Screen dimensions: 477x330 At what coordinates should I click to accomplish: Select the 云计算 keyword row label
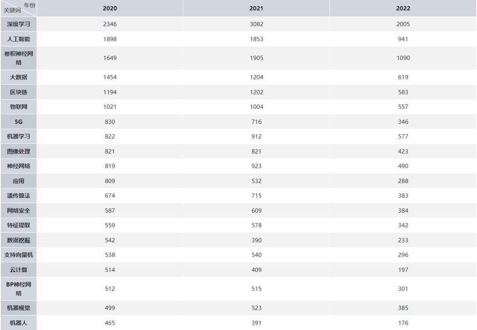point(19,270)
